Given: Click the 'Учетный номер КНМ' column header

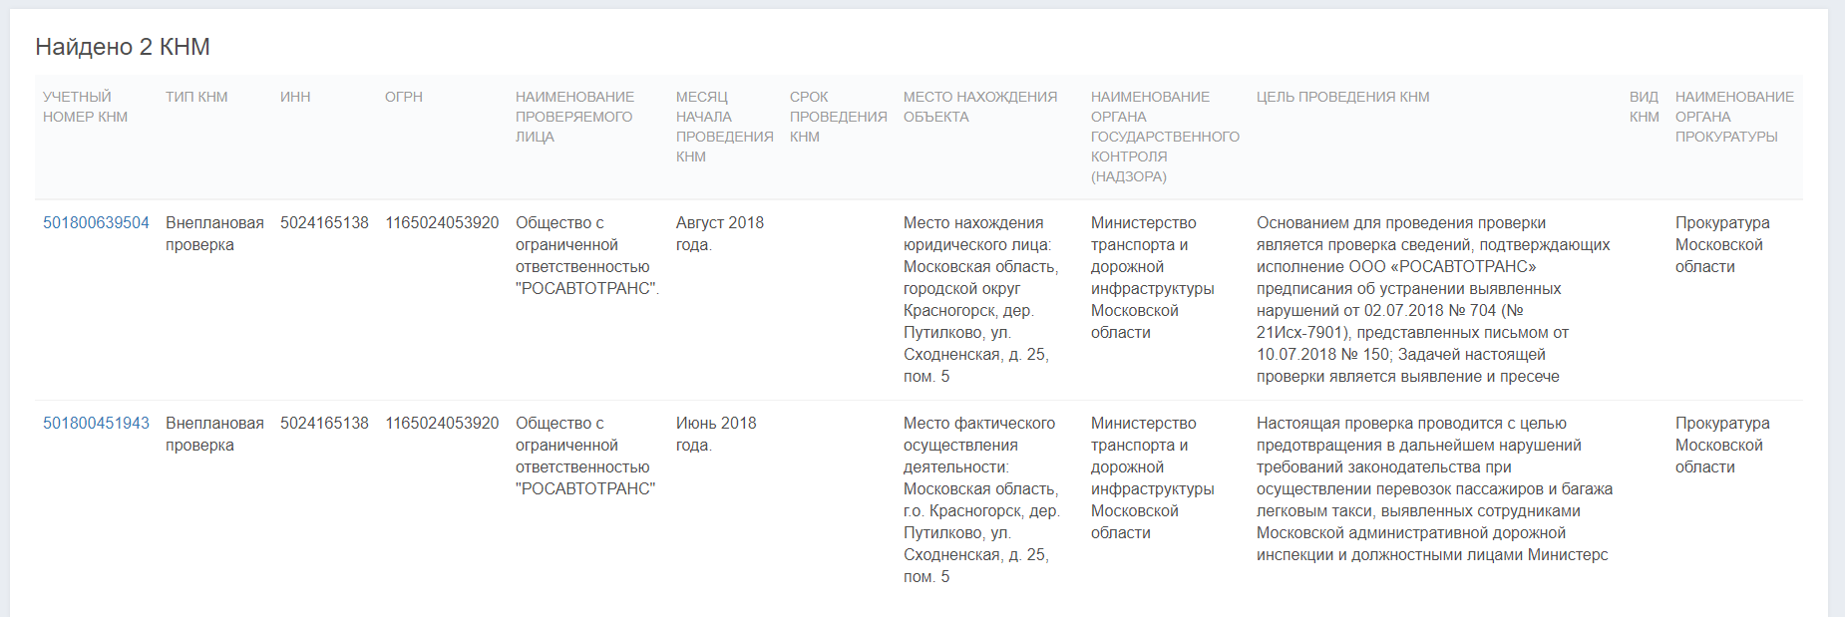Looking at the screenshot, I should [x=86, y=107].
